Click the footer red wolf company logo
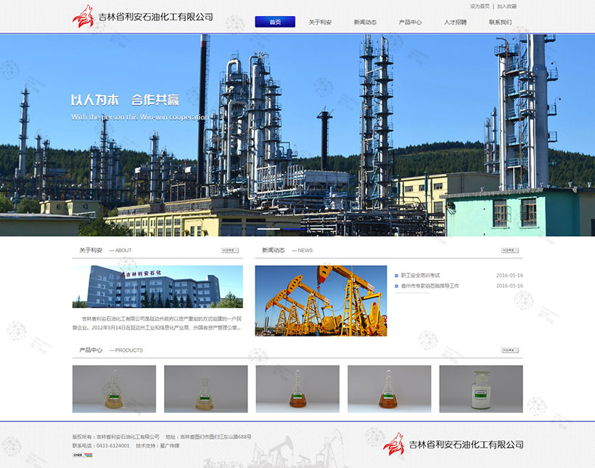Screen dimensions: 595x468 coord(393,443)
